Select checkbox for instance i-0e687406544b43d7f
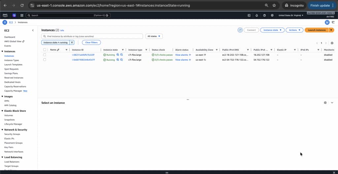 tap(45, 60)
